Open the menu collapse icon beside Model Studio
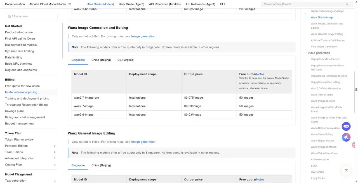 click(x=70, y=4)
